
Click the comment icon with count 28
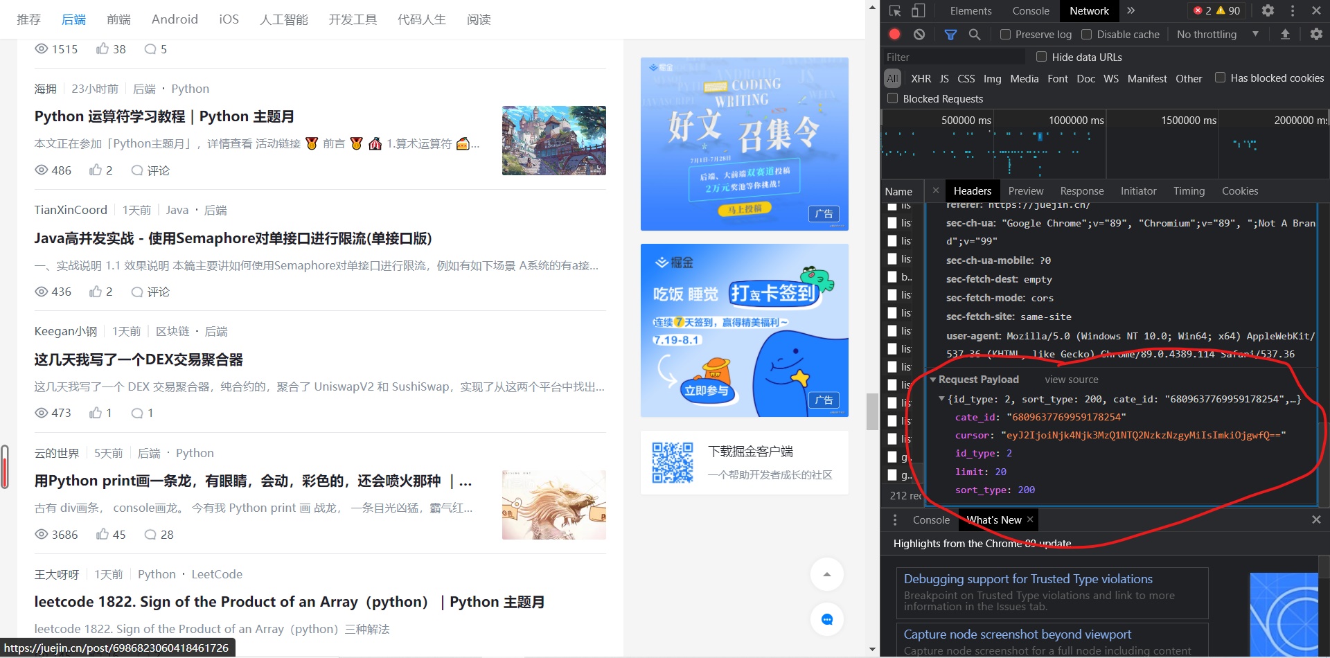pos(150,534)
